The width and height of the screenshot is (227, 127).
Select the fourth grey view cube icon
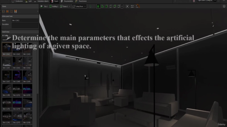(111, 6)
